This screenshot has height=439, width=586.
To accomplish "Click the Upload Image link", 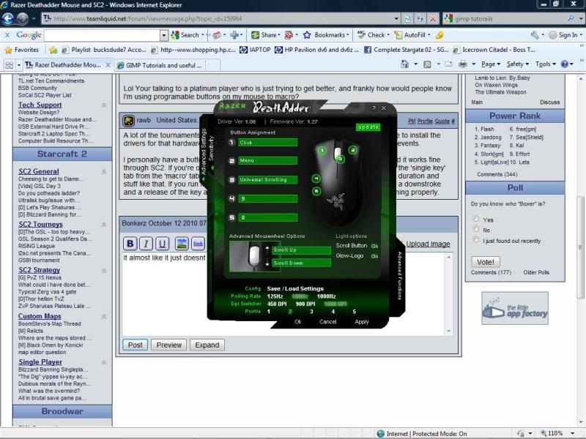I will point(428,244).
